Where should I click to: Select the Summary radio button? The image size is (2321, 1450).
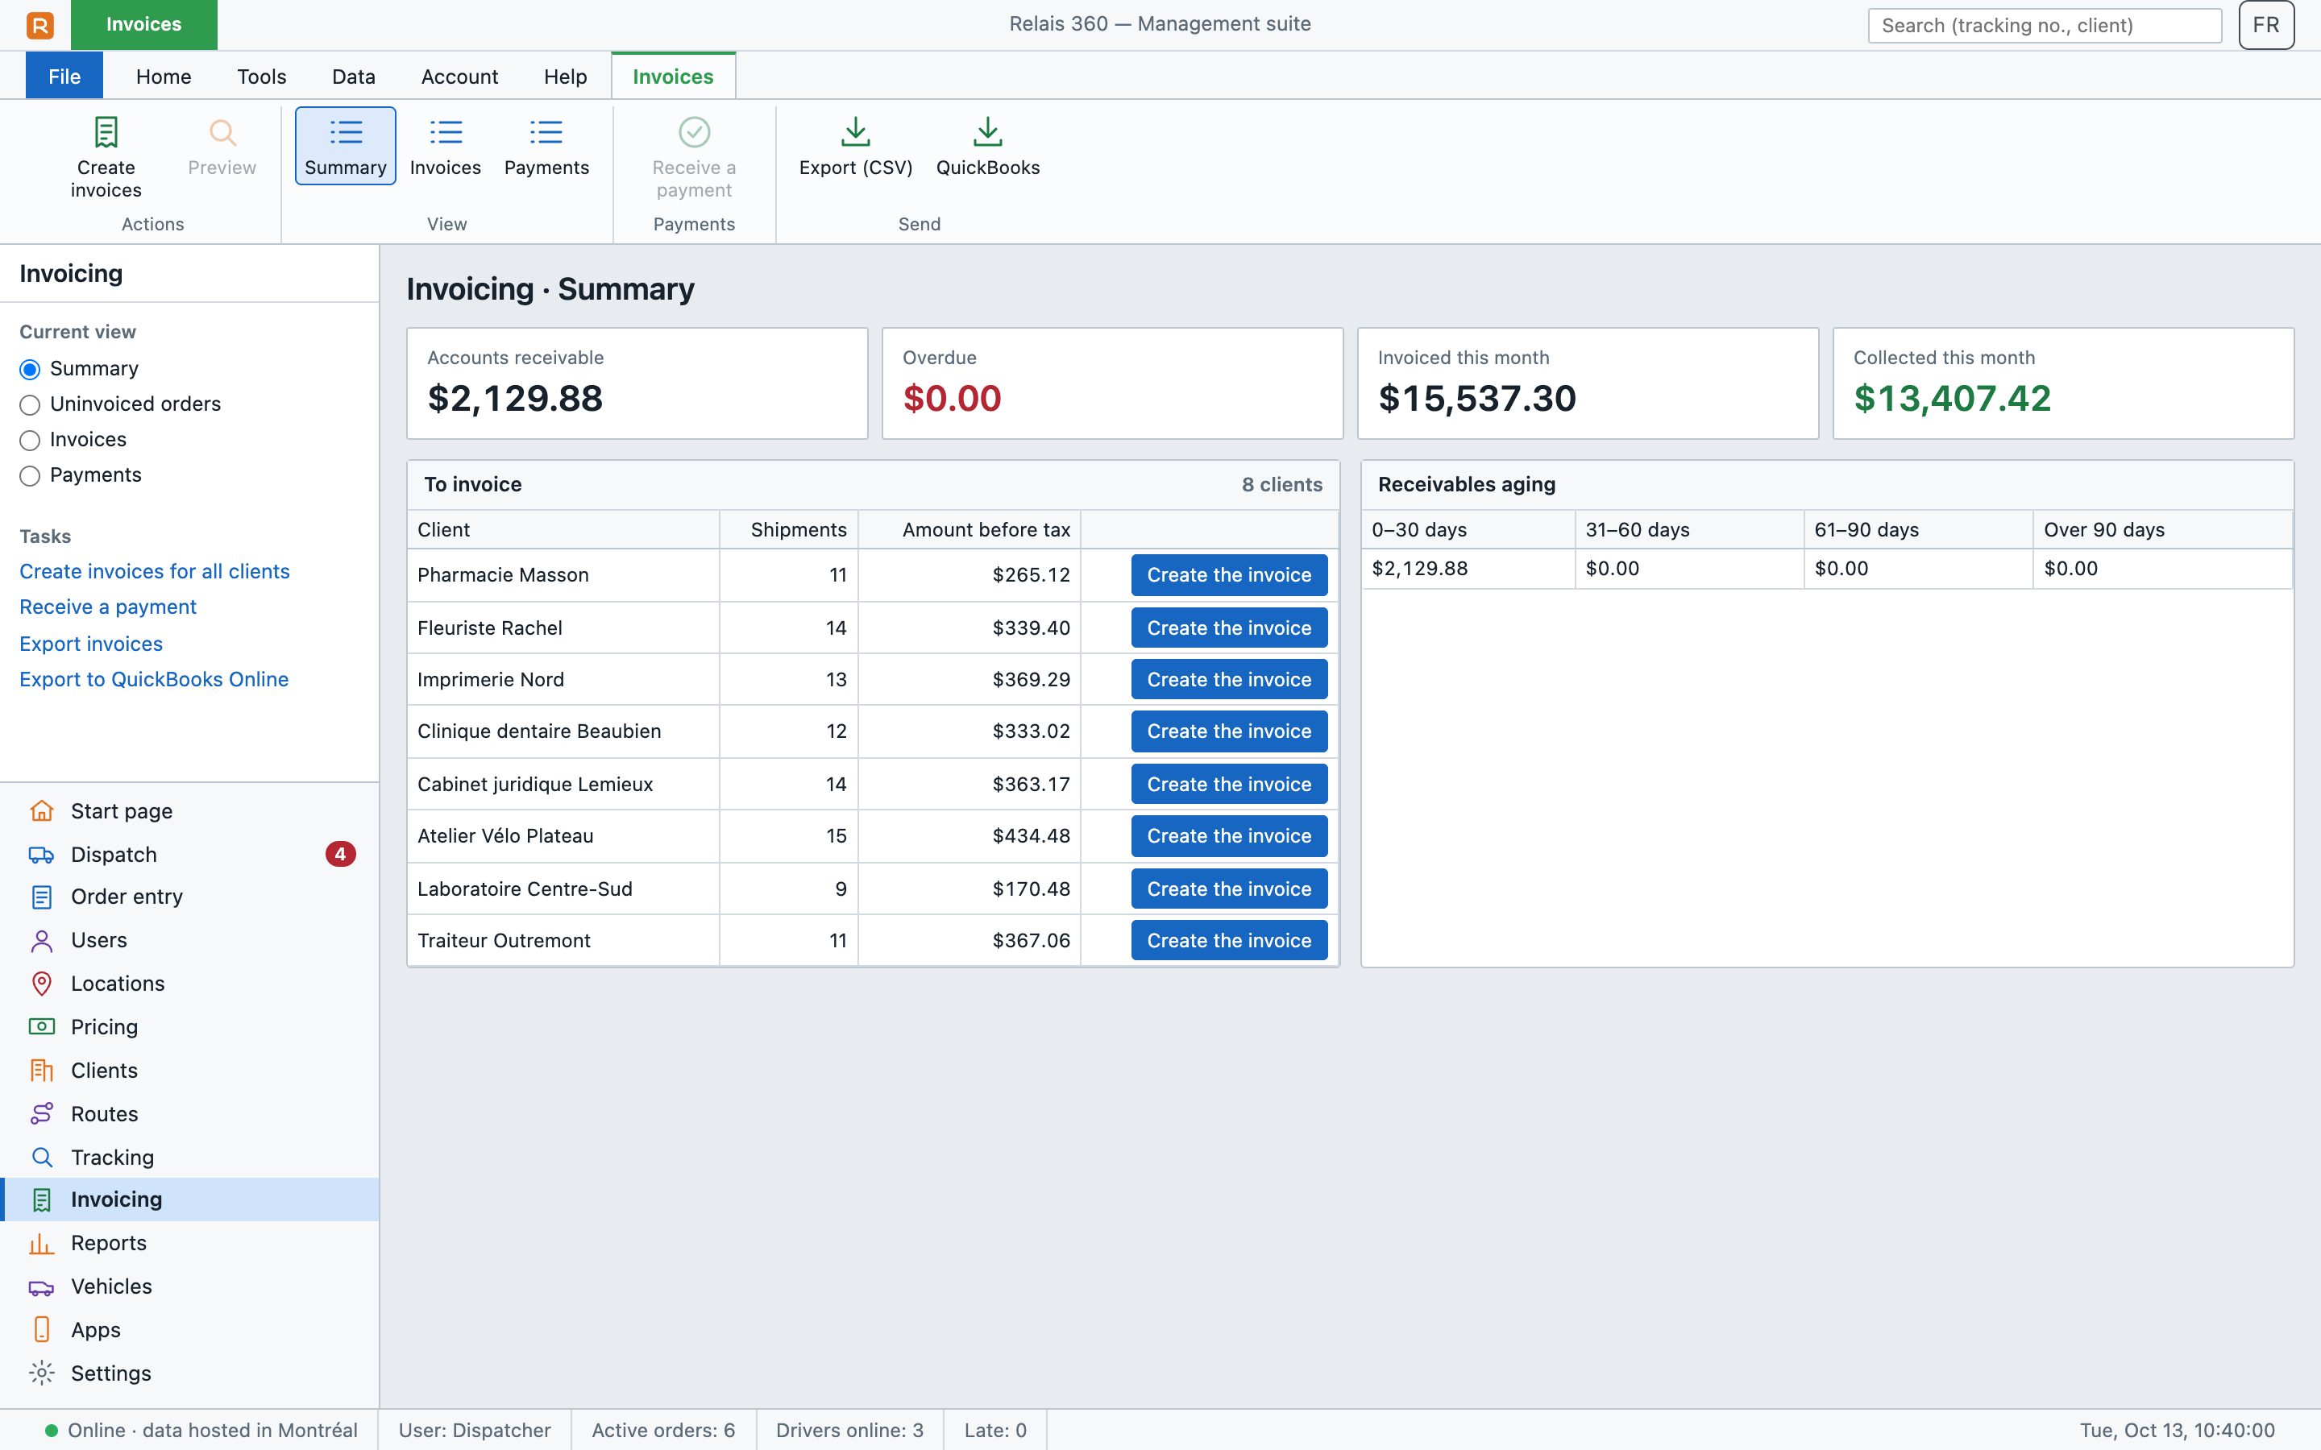point(30,369)
